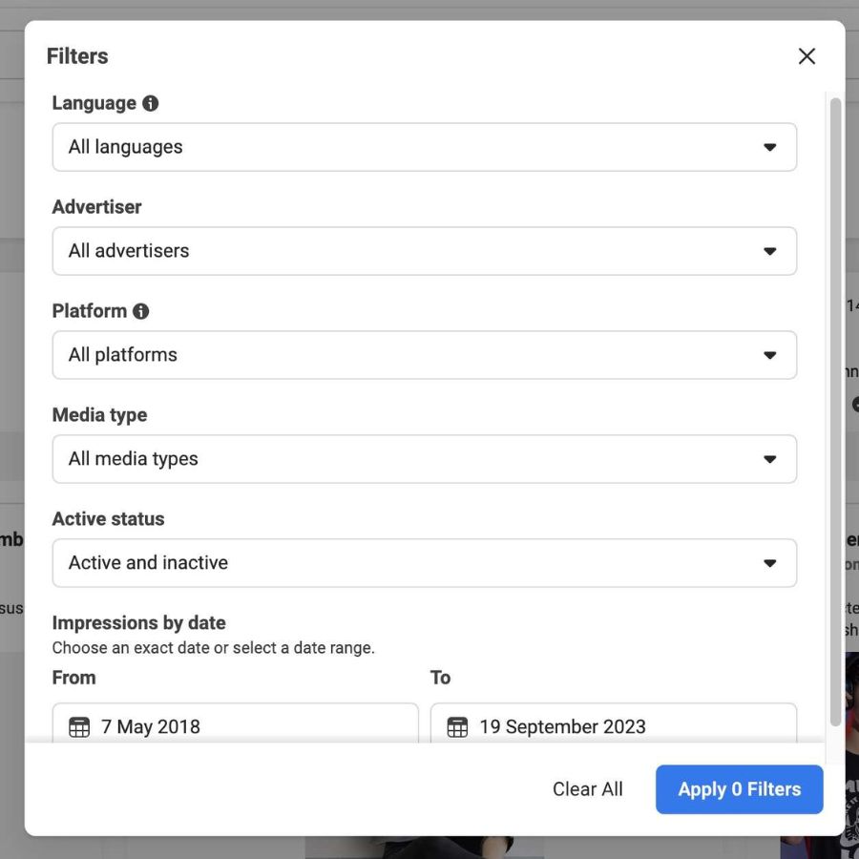Image resolution: width=859 pixels, height=859 pixels.
Task: Click the Filters dialog title
Action: (x=77, y=56)
